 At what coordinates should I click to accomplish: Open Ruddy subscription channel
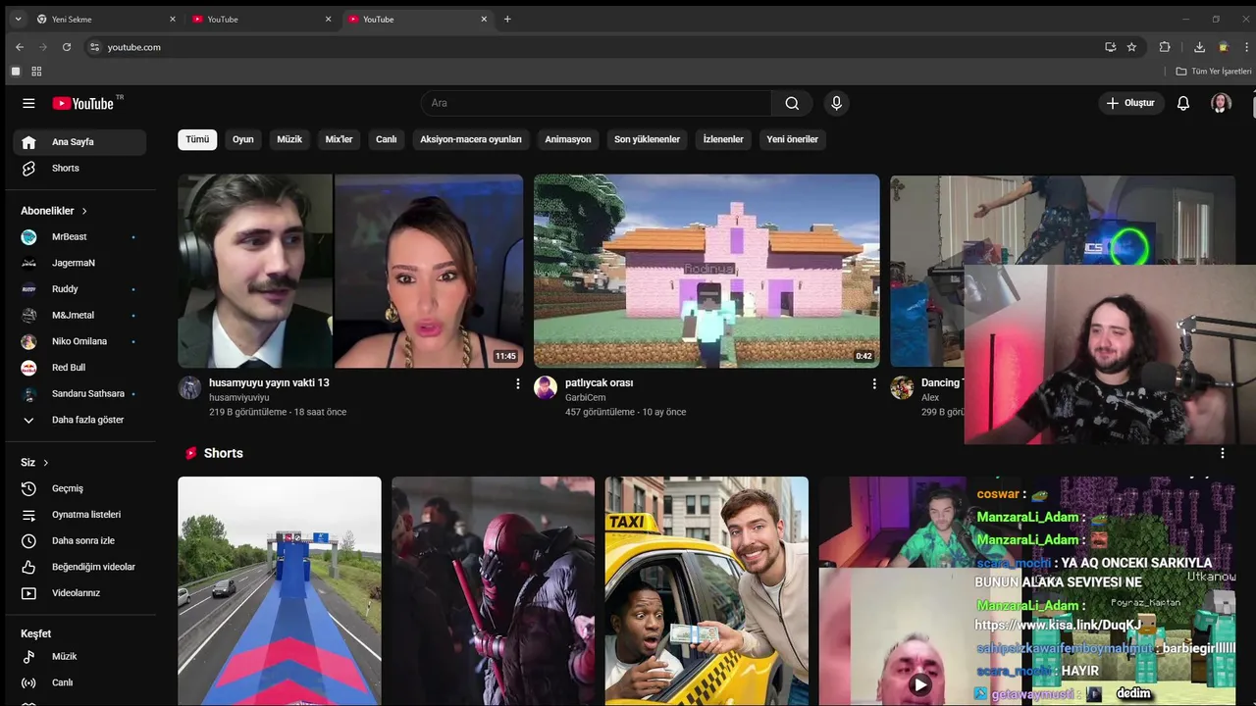click(79, 289)
